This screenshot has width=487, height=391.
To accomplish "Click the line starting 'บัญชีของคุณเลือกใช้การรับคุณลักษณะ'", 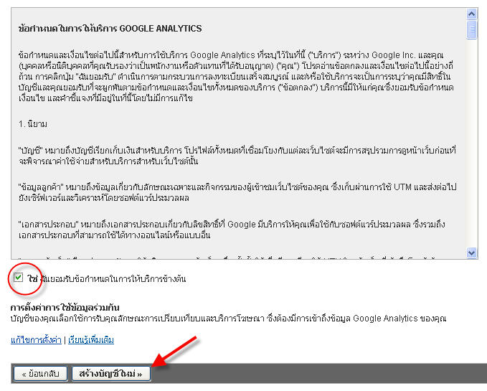I will click(x=228, y=319).
